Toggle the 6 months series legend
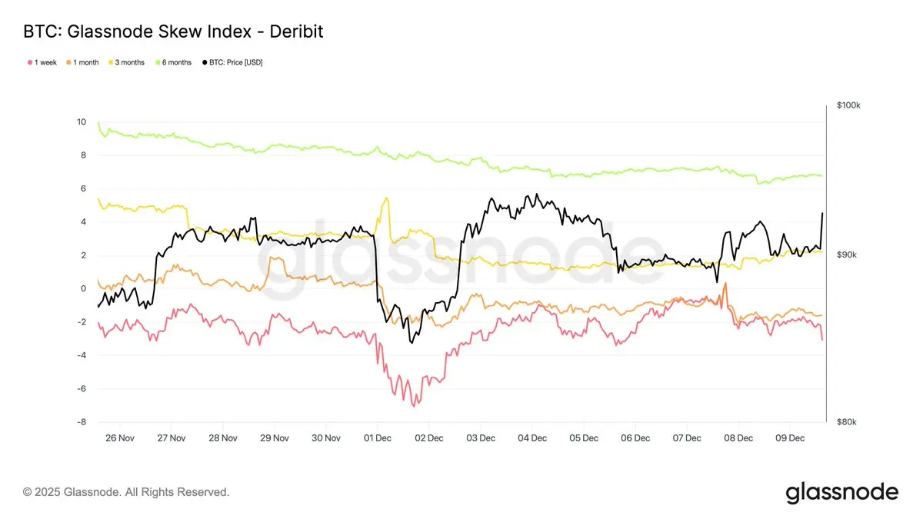Screen dimensions: 923x519 (x=174, y=62)
